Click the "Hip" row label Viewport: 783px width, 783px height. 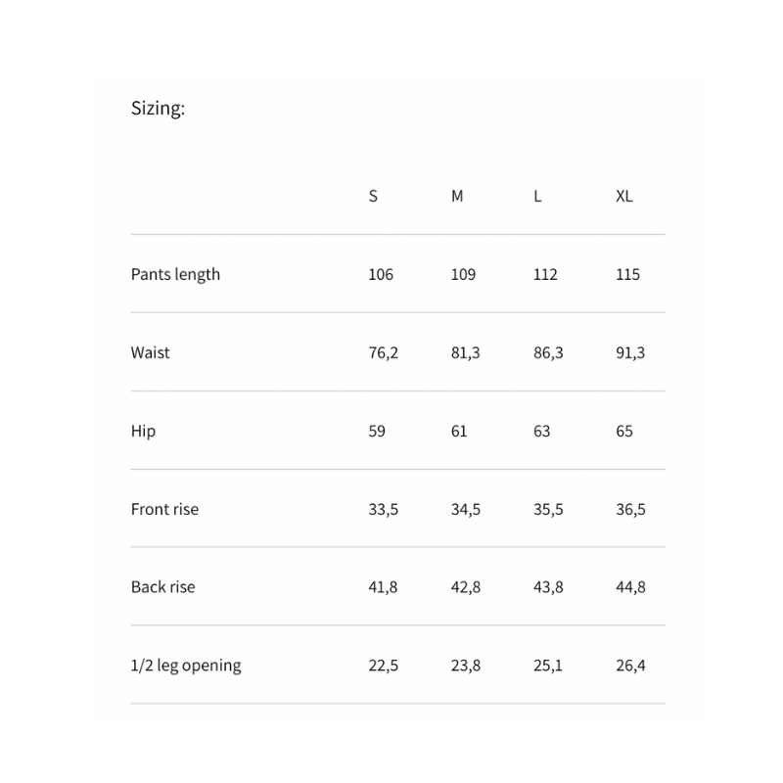click(143, 431)
